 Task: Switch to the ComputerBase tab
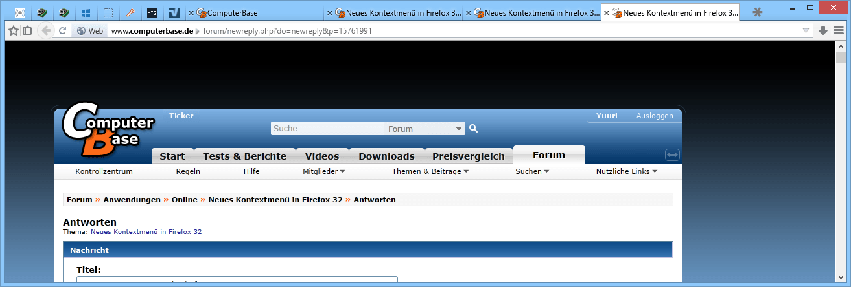pos(255,12)
